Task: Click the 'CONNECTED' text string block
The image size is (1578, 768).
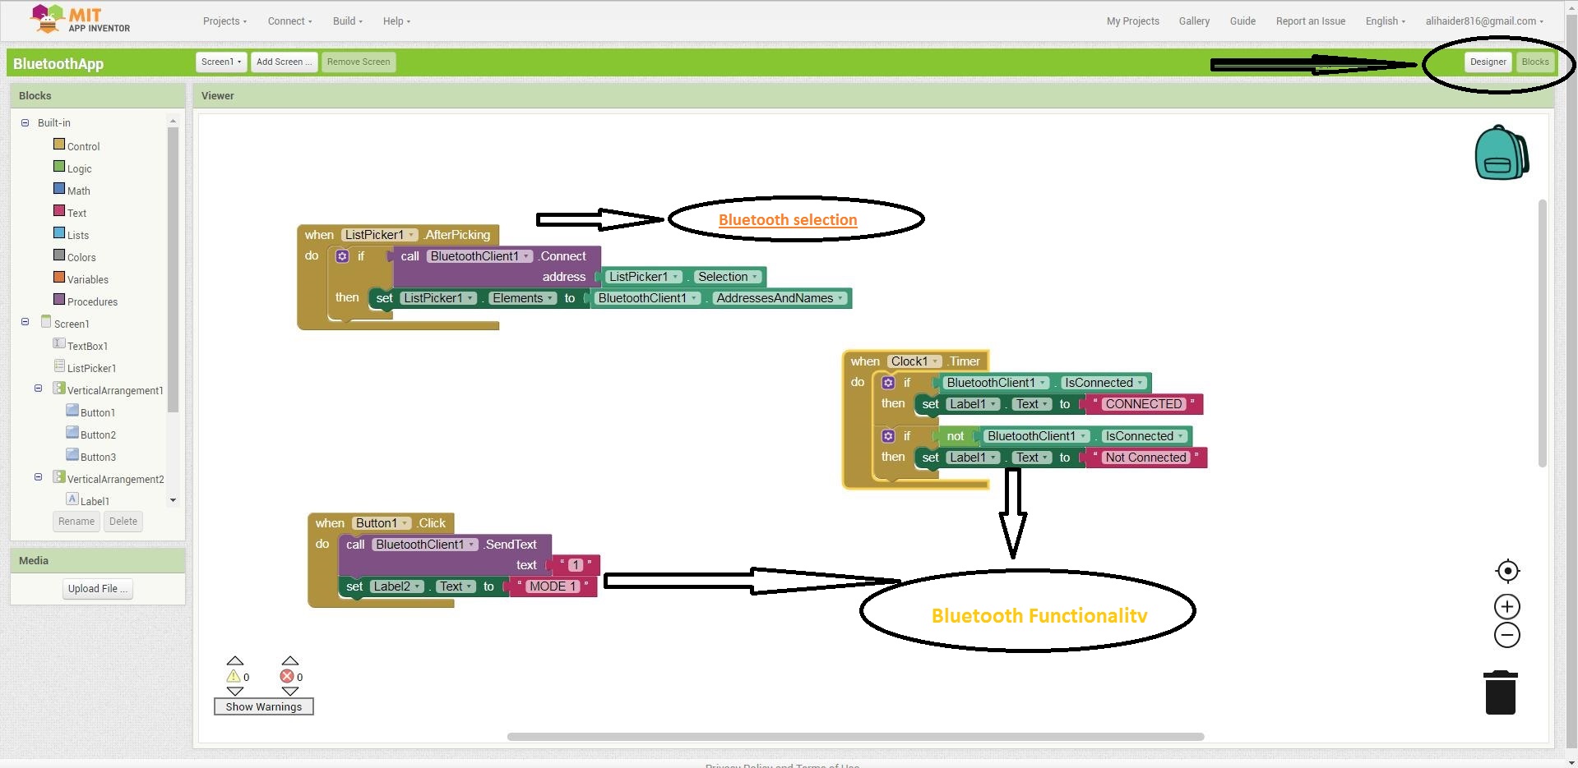Action: click(1144, 404)
